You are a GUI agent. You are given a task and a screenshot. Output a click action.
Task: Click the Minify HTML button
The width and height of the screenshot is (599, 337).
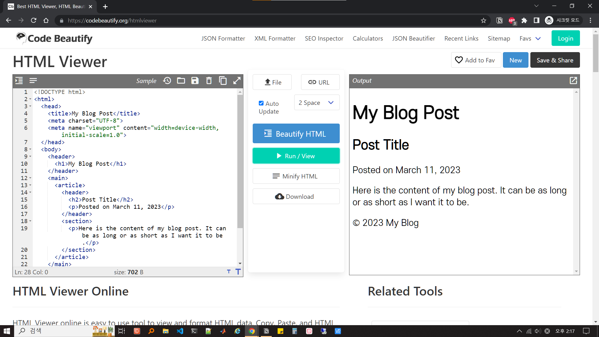(x=296, y=176)
